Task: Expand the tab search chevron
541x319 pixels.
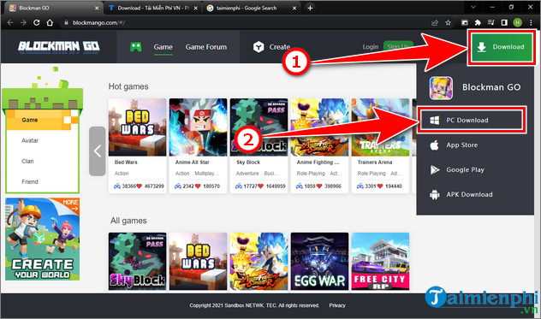Action: (473, 7)
